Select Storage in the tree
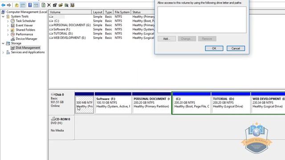The height and width of the screenshot is (160, 285). 16,44
